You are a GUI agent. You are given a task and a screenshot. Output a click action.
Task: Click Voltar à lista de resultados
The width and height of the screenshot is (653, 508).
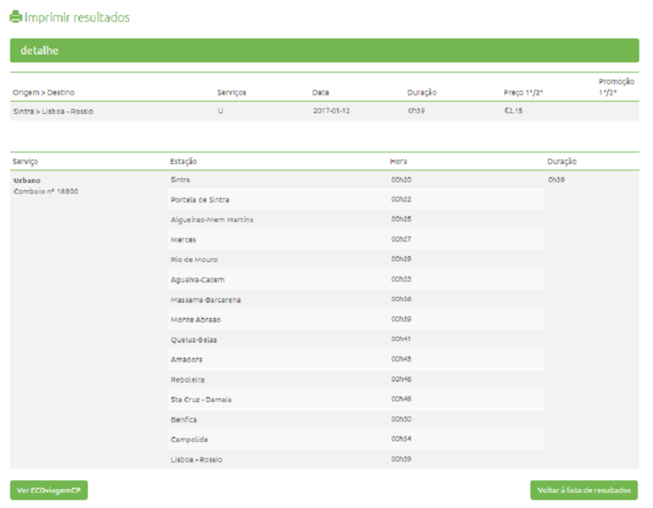584,490
